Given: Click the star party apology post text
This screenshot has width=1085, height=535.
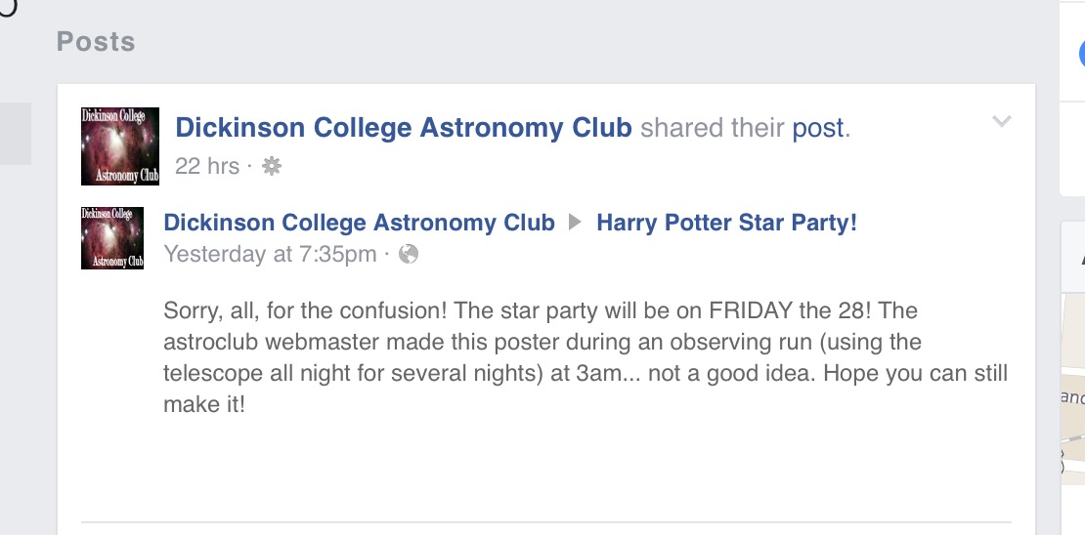Looking at the screenshot, I should tap(586, 357).
